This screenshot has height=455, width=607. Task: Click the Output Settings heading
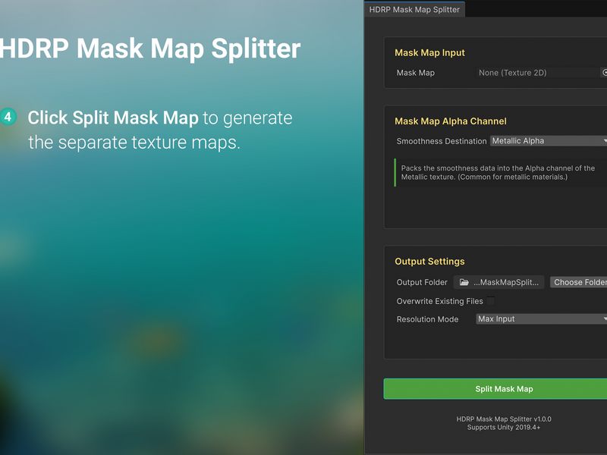coord(429,262)
